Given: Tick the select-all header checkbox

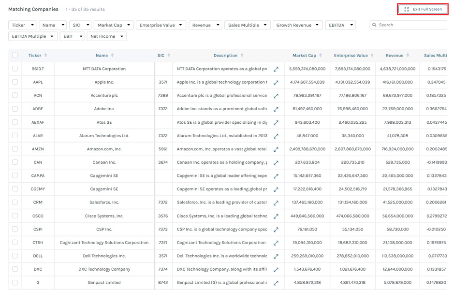Looking at the screenshot, I should click(x=15, y=55).
